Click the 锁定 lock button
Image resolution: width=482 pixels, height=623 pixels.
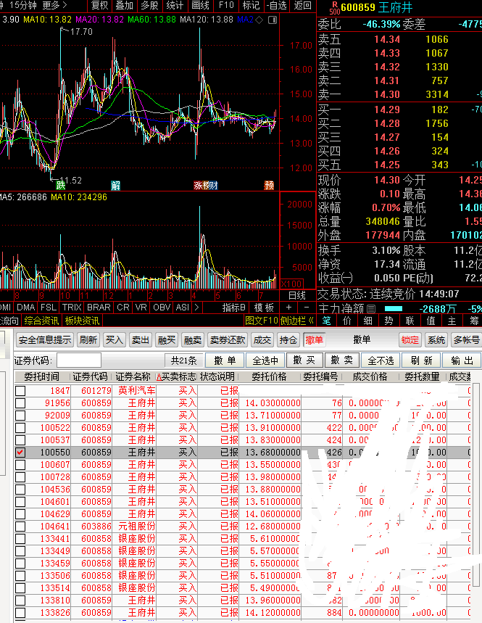click(410, 339)
